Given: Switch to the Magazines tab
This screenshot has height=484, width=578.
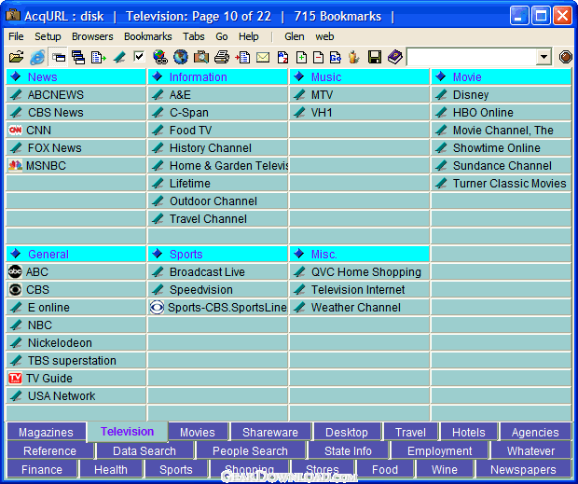Looking at the screenshot, I should click(46, 432).
